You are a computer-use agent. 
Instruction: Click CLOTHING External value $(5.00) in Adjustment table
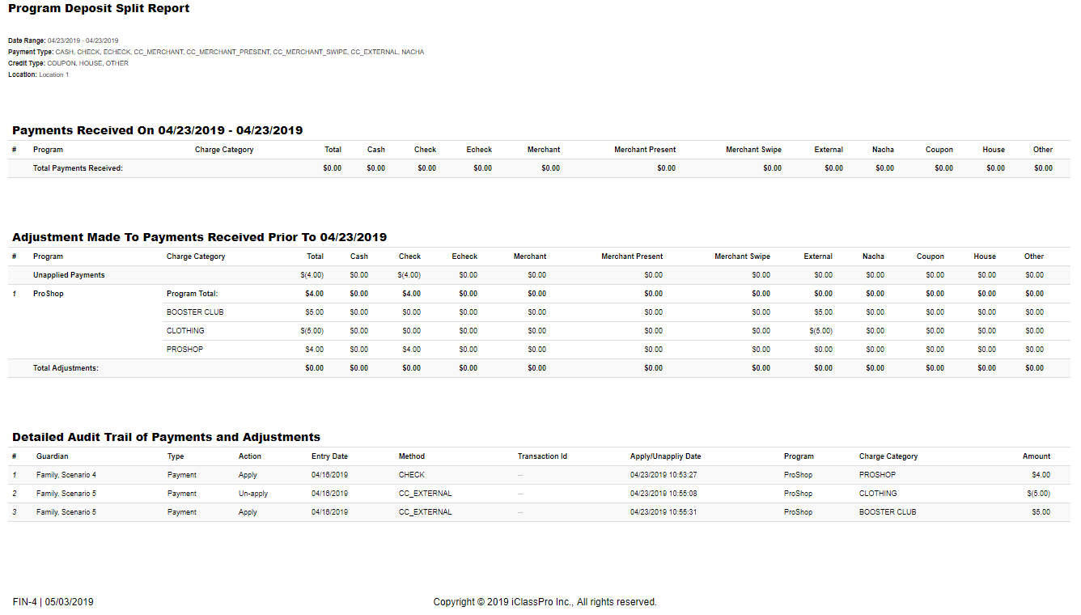(x=820, y=331)
